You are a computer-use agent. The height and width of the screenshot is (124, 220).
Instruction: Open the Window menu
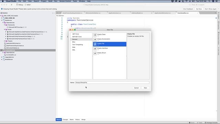tap(82, 1)
